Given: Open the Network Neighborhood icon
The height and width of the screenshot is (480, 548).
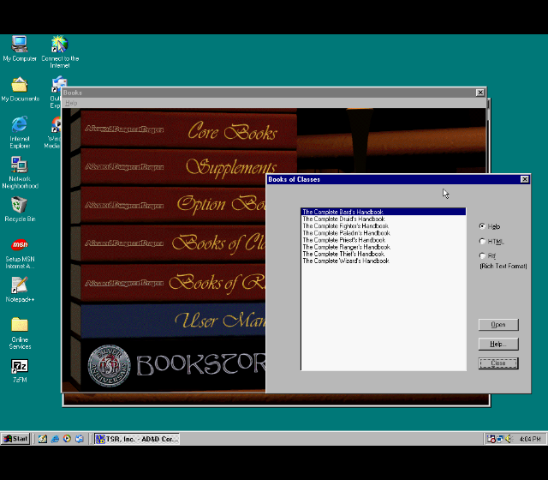Looking at the screenshot, I should 19,165.
